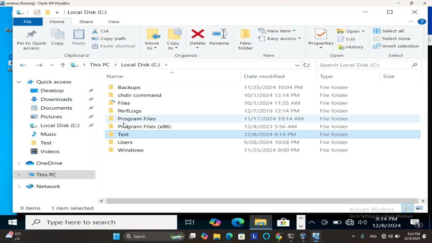Open Copilot icon in guest taskbar
432x243 pixels.
tap(215, 222)
